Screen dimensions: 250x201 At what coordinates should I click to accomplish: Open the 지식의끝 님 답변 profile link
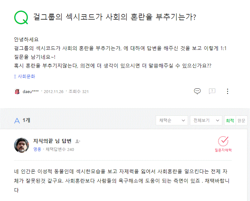[52, 141]
